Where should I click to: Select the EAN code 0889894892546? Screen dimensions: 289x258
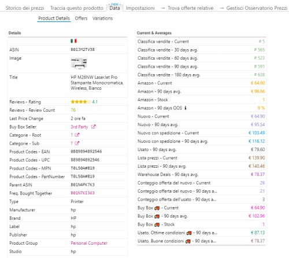[x=86, y=152]
